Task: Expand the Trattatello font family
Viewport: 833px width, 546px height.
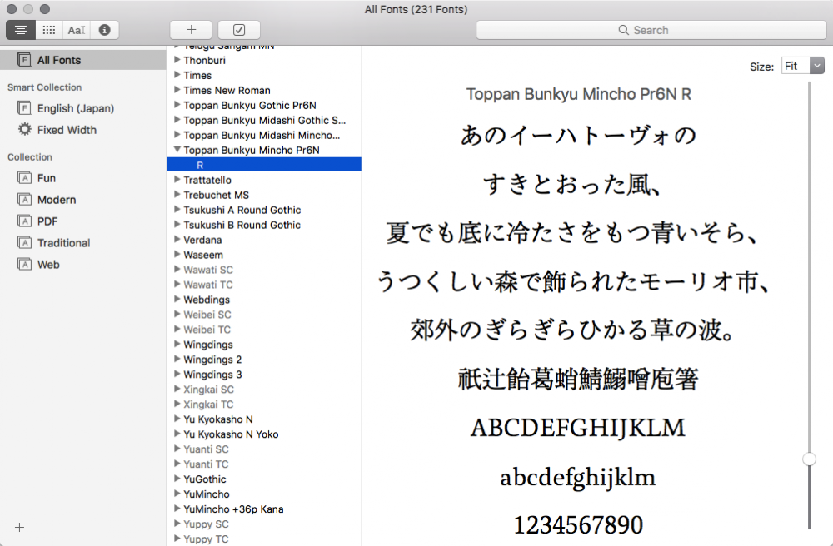Action: [x=177, y=179]
